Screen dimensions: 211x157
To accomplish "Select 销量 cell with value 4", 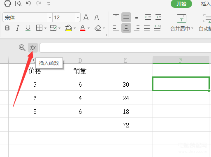I will coord(80,97).
